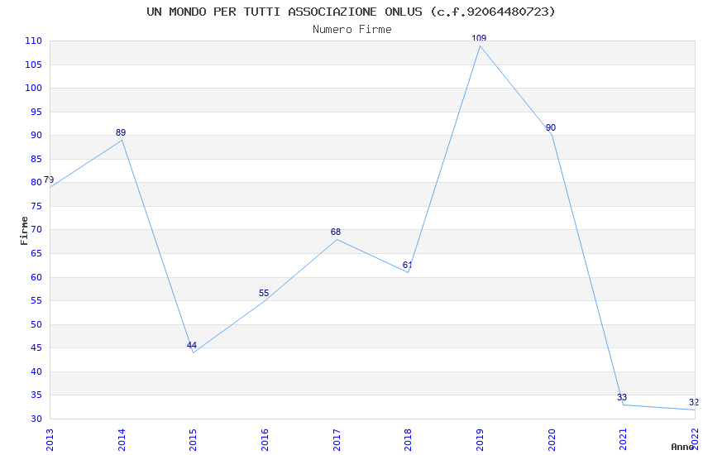Click the y-axis tick value 40
The image size is (703, 455).
point(36,371)
